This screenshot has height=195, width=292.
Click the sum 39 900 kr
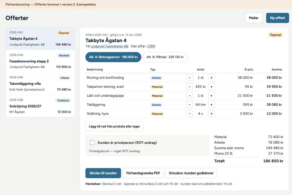tap(274, 87)
